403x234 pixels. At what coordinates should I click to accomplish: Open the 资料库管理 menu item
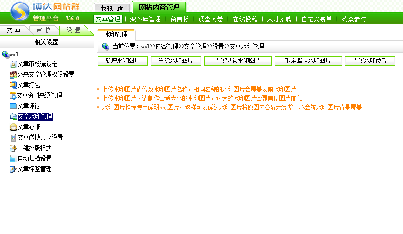pyautogui.click(x=145, y=19)
